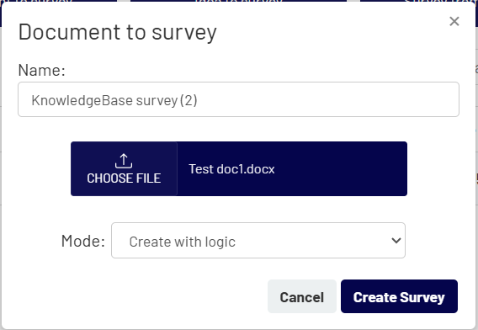Expand Mode options using chevron arrow
478x330 pixels.
point(396,241)
